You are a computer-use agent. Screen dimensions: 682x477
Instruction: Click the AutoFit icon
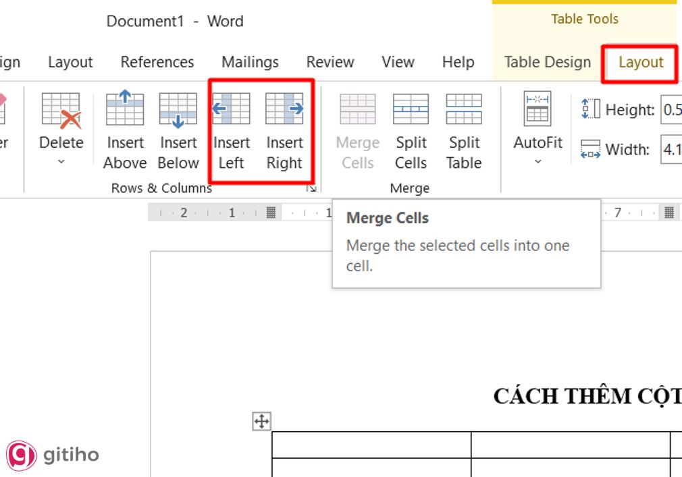tap(537, 108)
